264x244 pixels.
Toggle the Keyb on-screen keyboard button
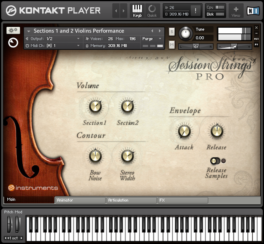[x=138, y=11]
